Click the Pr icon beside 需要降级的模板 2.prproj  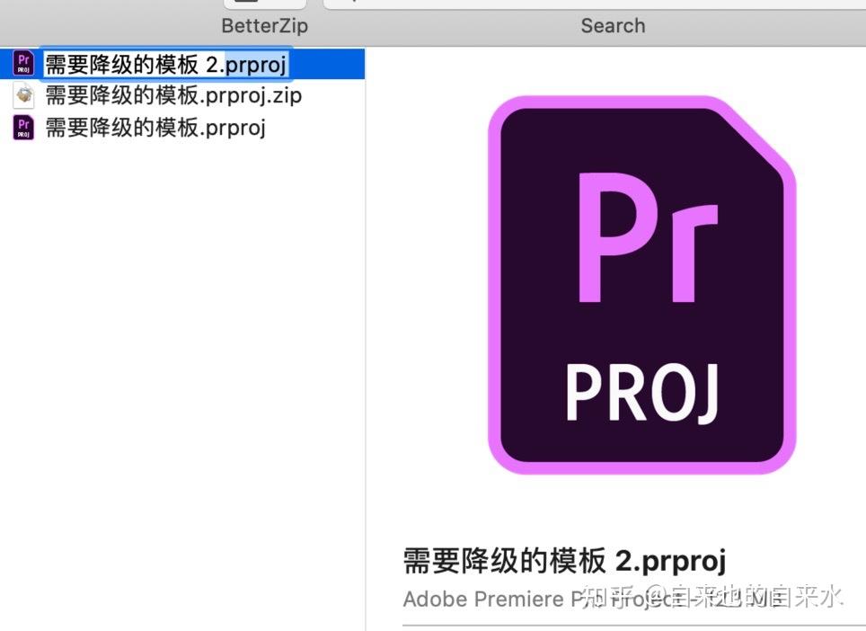[23, 63]
